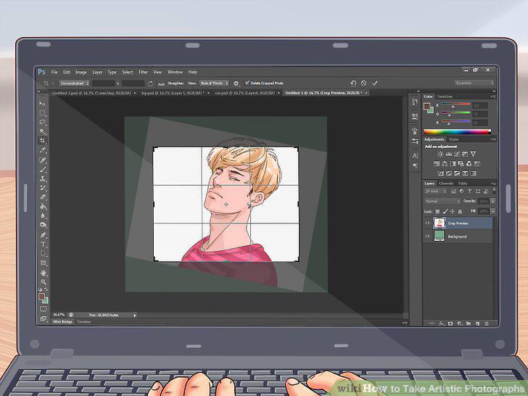The height and width of the screenshot is (396, 528).
Task: Filter layers by pixel type
Action: tap(453, 191)
